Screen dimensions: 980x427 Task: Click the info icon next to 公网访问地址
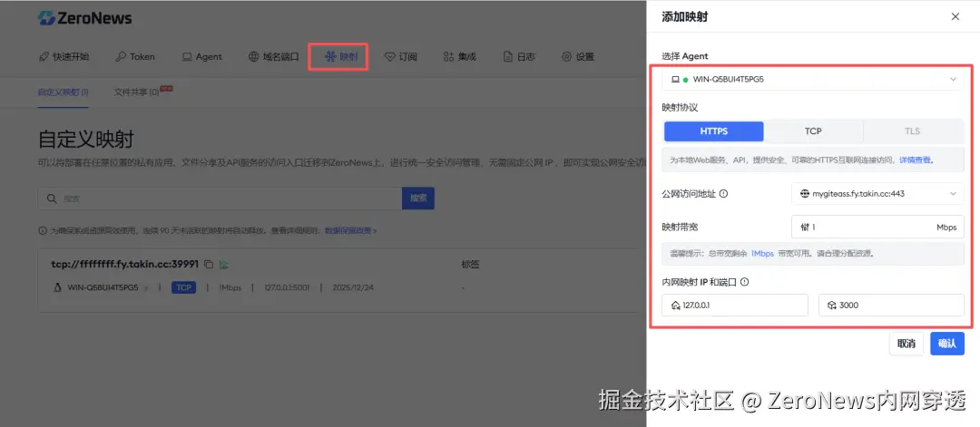[724, 193]
